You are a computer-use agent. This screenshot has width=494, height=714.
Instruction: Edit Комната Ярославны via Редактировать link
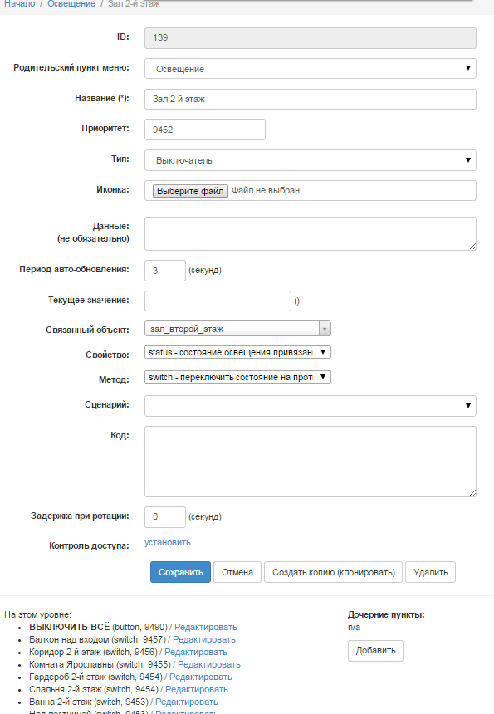pos(209,664)
